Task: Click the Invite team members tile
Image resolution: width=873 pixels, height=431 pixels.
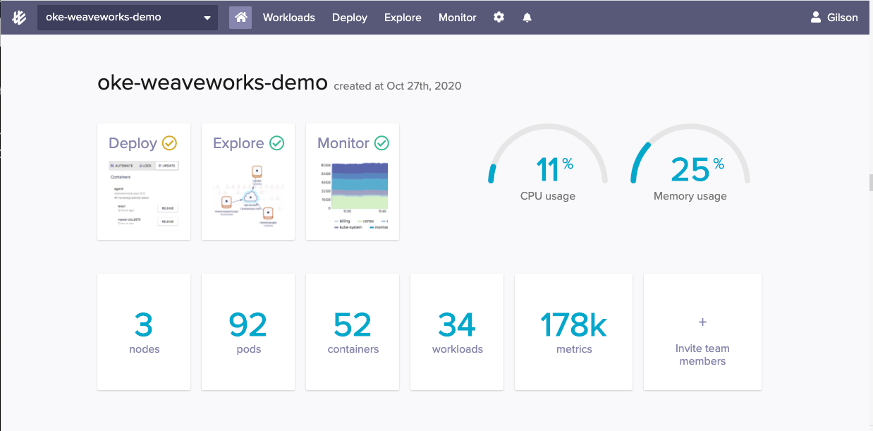Action: [702, 332]
